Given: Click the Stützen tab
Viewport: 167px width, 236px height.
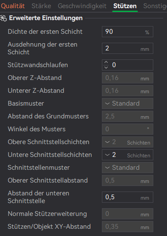Looking at the screenshot, I should point(125,6).
